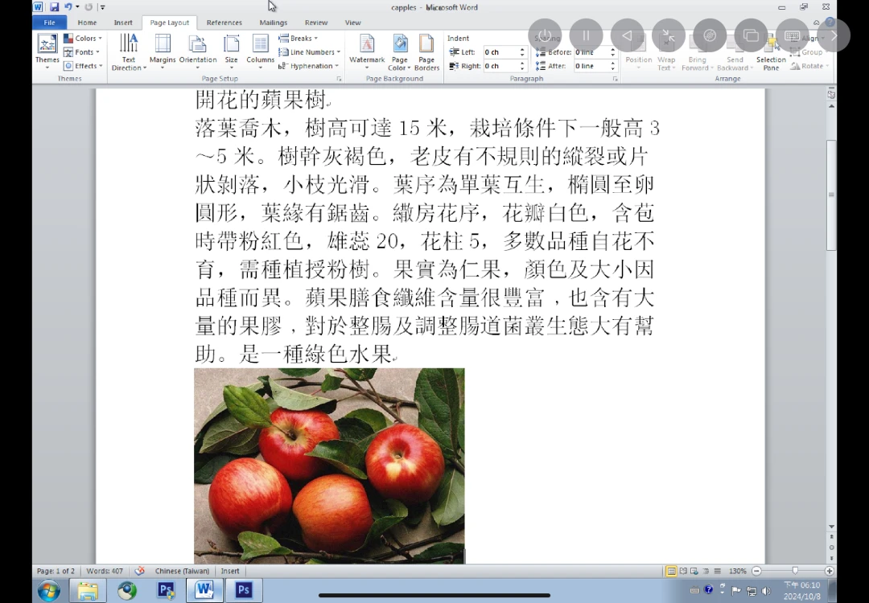The height and width of the screenshot is (603, 869).
Task: Open Theme Fonts dropdown
Action: [81, 52]
